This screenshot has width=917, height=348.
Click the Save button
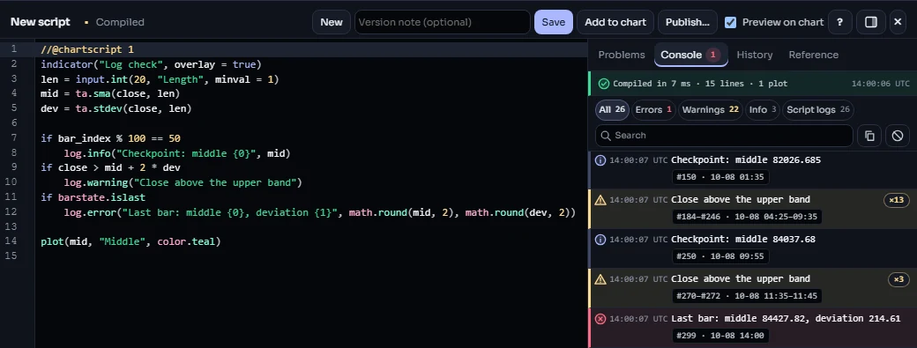(x=553, y=22)
